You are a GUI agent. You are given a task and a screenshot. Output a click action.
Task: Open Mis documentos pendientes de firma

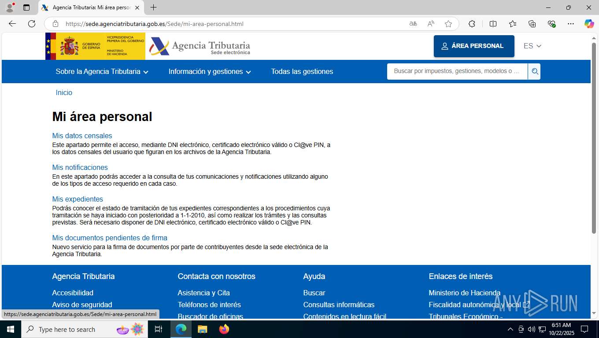click(110, 238)
